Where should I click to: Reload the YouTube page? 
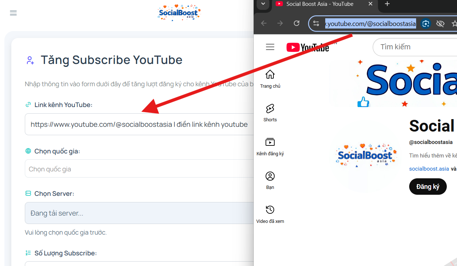[297, 23]
